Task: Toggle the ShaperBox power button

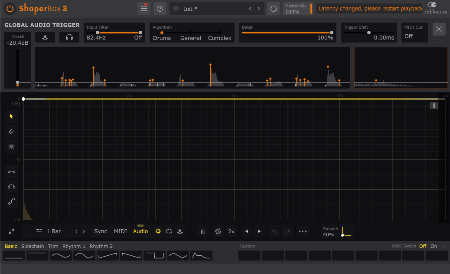Action: tap(10, 9)
